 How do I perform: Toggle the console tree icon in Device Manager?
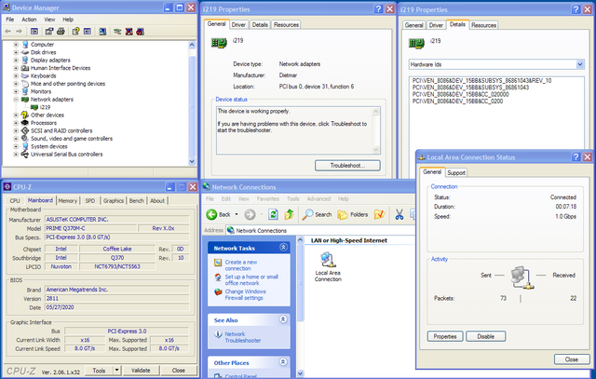click(x=34, y=32)
